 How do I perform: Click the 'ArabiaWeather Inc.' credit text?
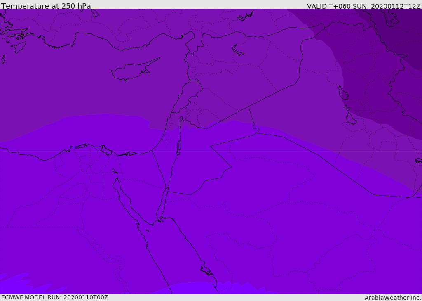click(393, 298)
